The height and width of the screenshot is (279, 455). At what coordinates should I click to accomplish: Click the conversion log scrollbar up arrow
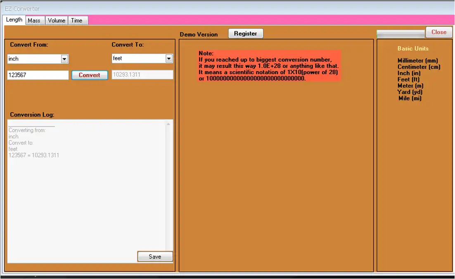[x=168, y=124]
